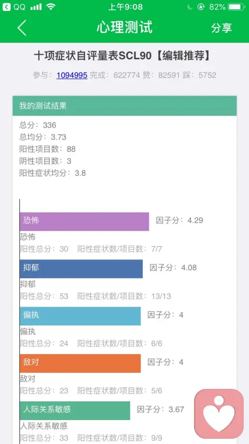Open the 1094995 participants link
Image resolution: width=249 pixels, height=444 pixels.
click(x=72, y=75)
